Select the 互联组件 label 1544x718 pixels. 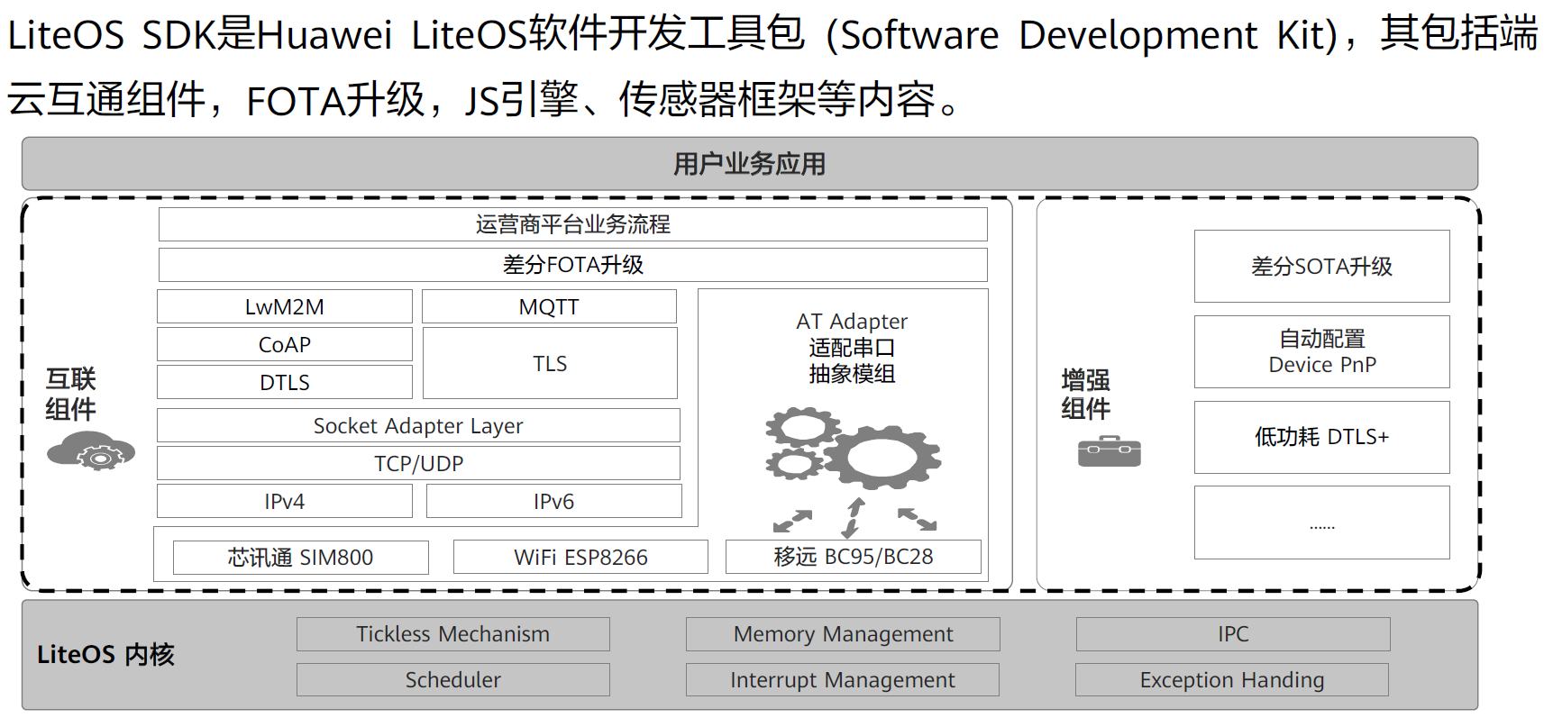pyautogui.click(x=70, y=394)
